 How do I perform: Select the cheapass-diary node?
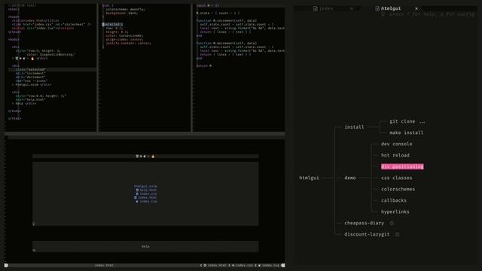[364, 223]
